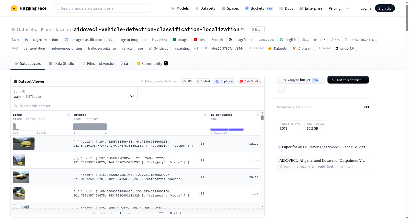
Task: Open the three-dot more options button
Action: (x=281, y=89)
